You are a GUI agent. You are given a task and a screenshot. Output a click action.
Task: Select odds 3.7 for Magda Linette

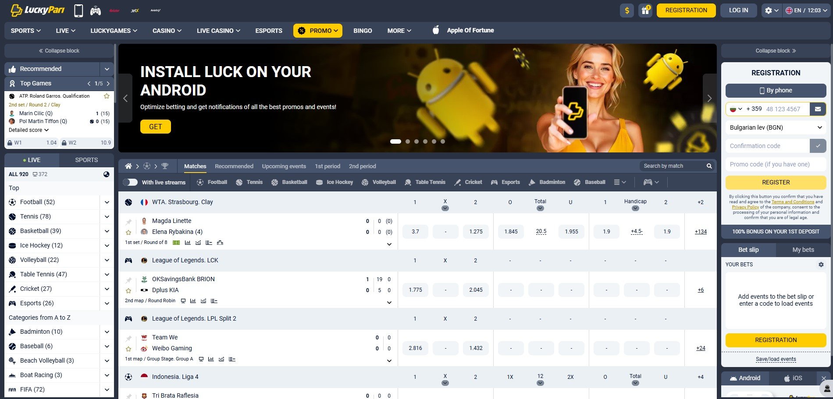[x=415, y=232]
